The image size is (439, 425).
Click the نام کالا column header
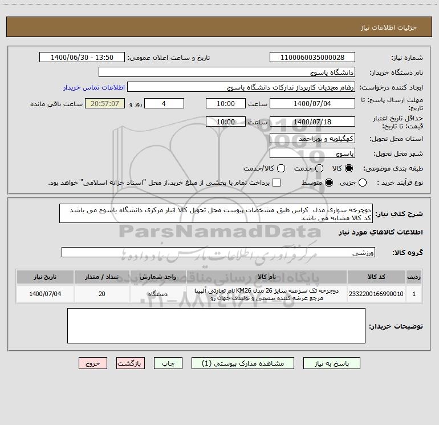[267, 277]
